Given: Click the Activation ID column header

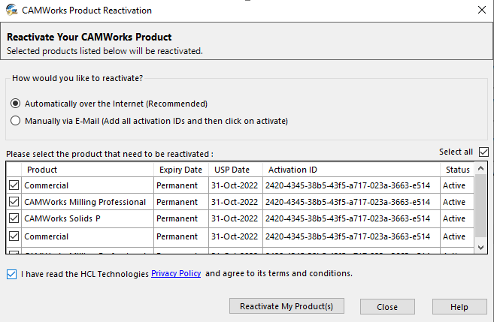Looking at the screenshot, I should [292, 170].
